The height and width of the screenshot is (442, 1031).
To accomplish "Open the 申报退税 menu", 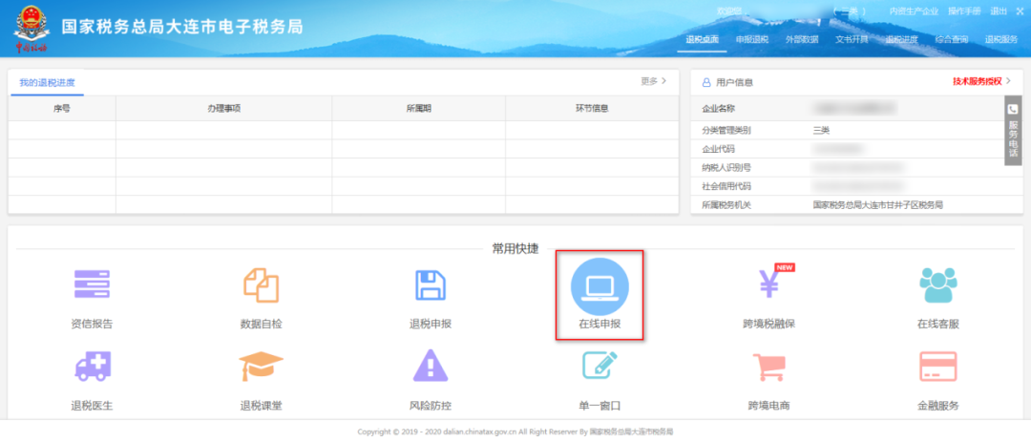I will (x=751, y=39).
